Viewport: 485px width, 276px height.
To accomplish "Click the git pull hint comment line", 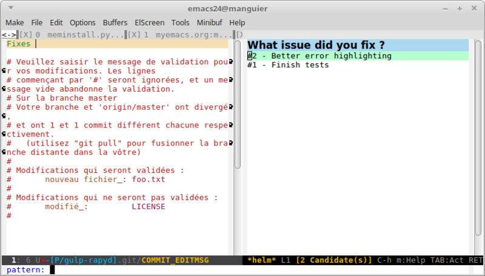I will point(117,147).
